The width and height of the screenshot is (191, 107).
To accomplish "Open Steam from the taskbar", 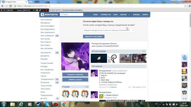I will pyautogui.click(x=38, y=104).
